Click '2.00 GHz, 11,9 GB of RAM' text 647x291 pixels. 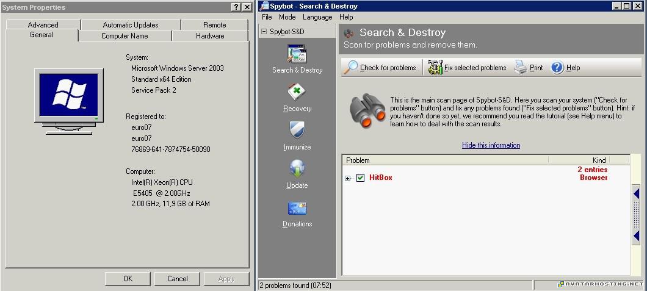tap(170, 204)
